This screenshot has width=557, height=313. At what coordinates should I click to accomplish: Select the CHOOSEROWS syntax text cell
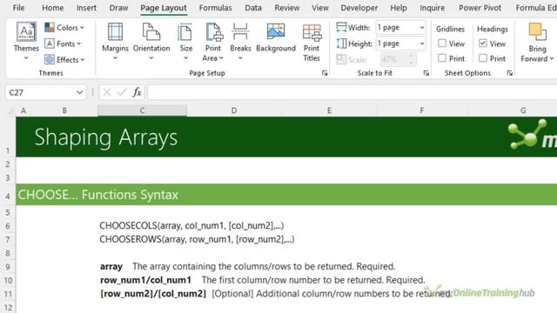click(197, 239)
